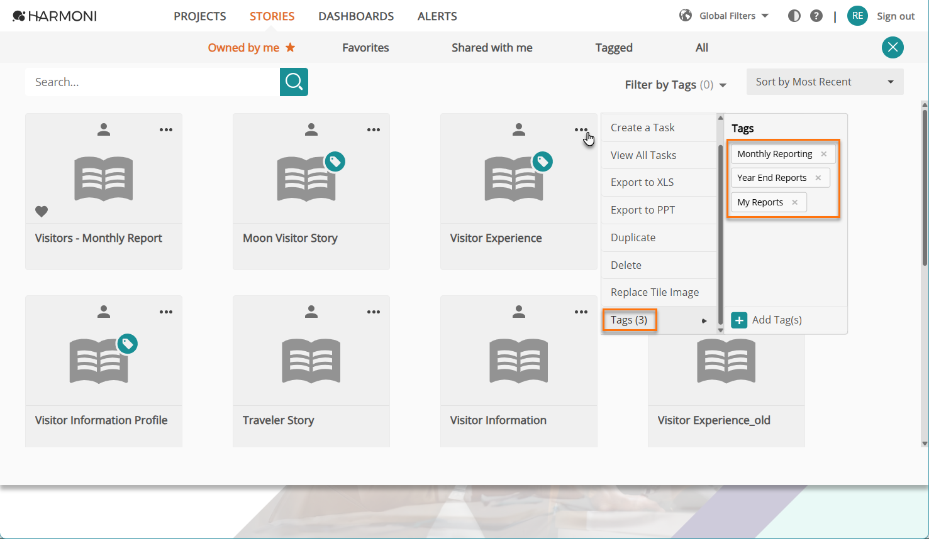Click the tag badge on Visitor Experience tile
This screenshot has height=539, width=929.
543,162
